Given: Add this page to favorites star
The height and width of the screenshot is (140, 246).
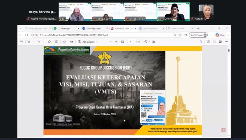Looking at the screenshot, I should tap(180, 35).
